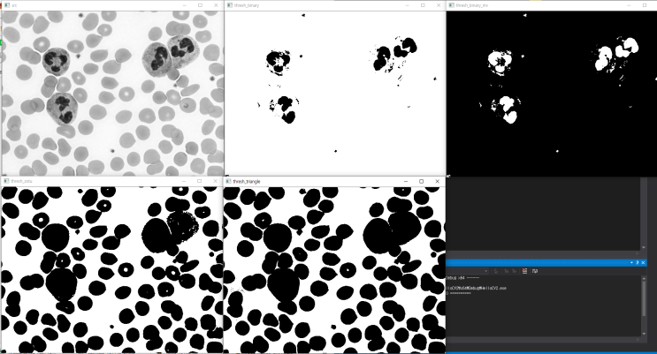Screen dimensions: 657x354
Task: Click the HelloCV2.exe line in Output
Action: [x=477, y=289]
